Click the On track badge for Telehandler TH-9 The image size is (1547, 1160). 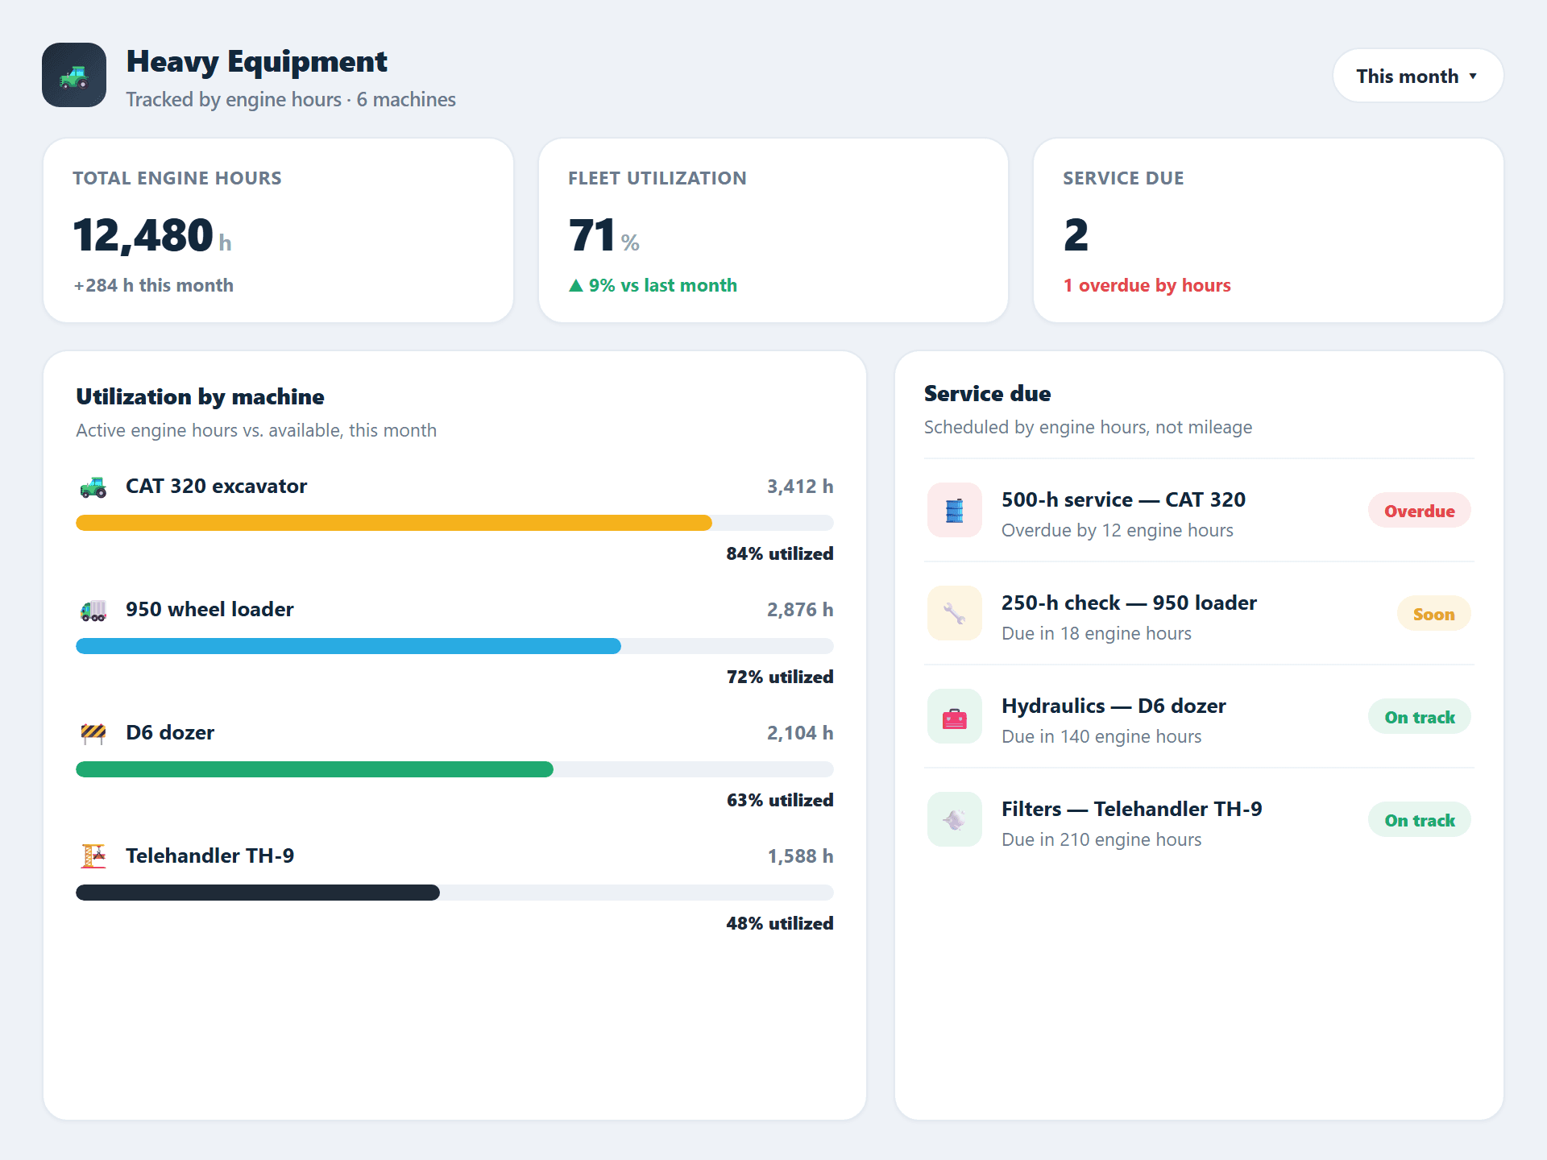(x=1419, y=820)
